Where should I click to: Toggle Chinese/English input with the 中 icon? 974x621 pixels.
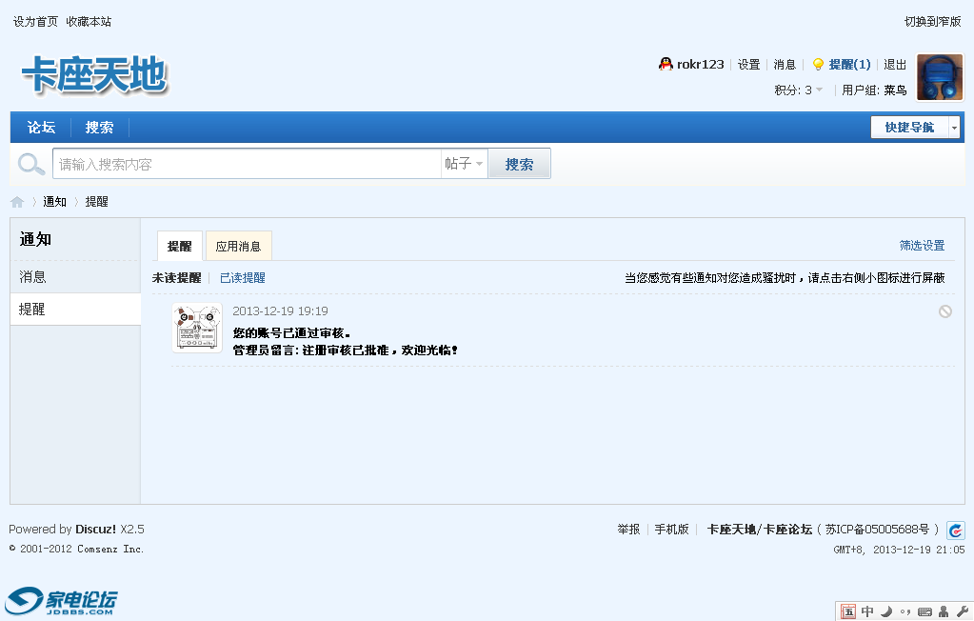pyautogui.click(x=867, y=611)
